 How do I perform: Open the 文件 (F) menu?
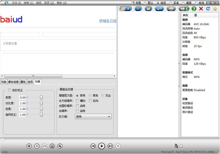16,3
